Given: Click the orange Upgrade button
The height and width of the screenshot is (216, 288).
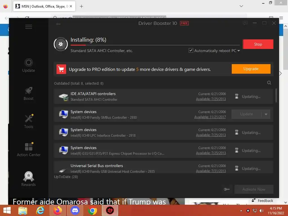Looking at the screenshot, I should point(251,69).
